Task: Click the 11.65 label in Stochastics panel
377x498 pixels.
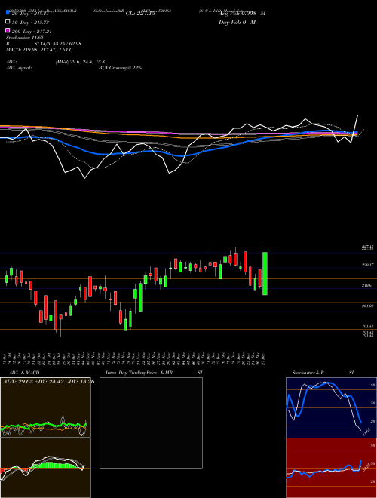Action: click(366, 432)
